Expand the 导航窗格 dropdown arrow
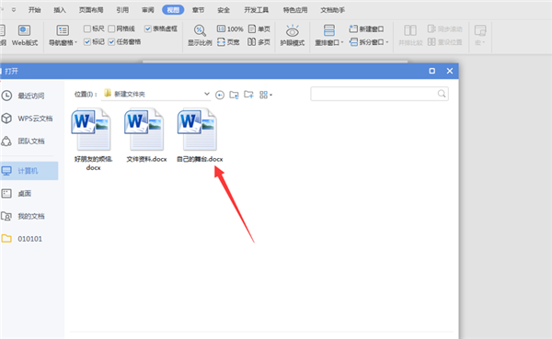This screenshot has width=552, height=339. tap(75, 43)
